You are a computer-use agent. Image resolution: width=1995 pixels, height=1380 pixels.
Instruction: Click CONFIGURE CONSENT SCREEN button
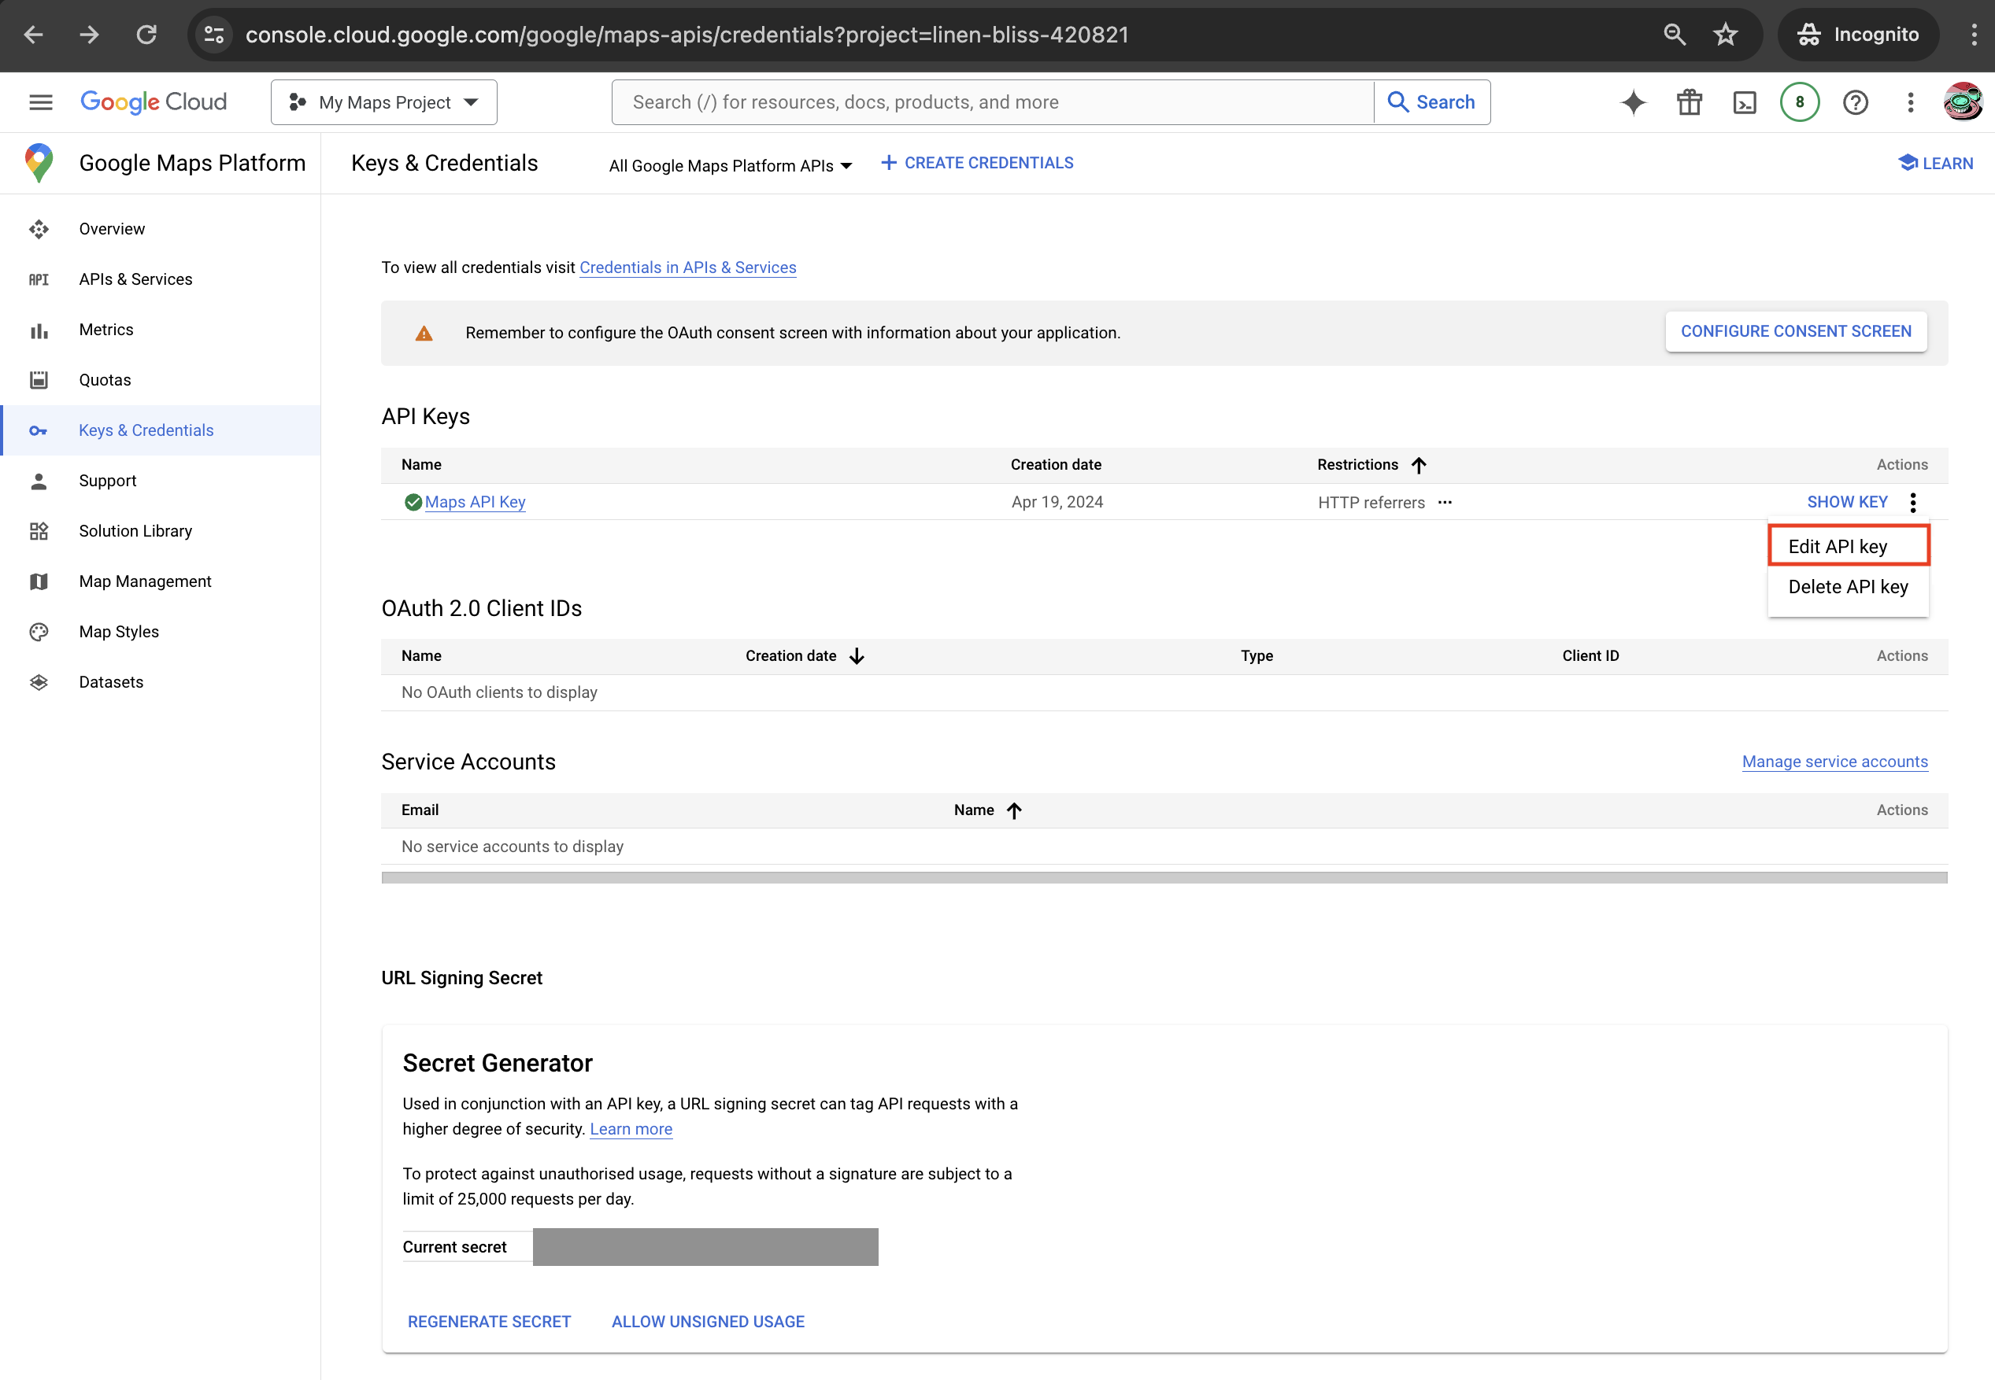[1795, 331]
